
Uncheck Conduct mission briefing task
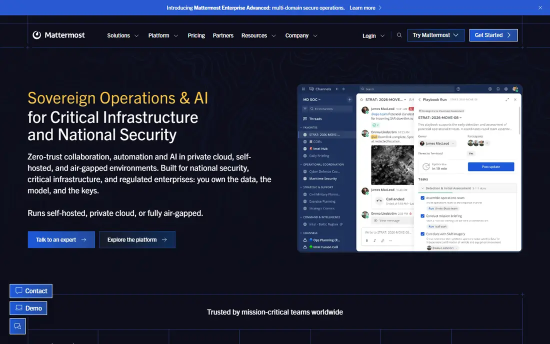pos(422,216)
